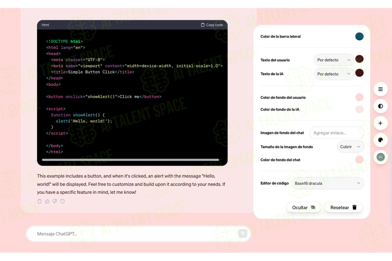The width and height of the screenshot is (392, 261).
Task: Send message with the arrow button
Action: click(x=243, y=234)
